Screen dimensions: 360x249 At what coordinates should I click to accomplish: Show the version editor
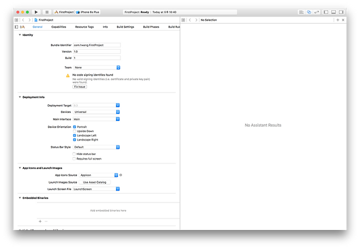point(316,12)
